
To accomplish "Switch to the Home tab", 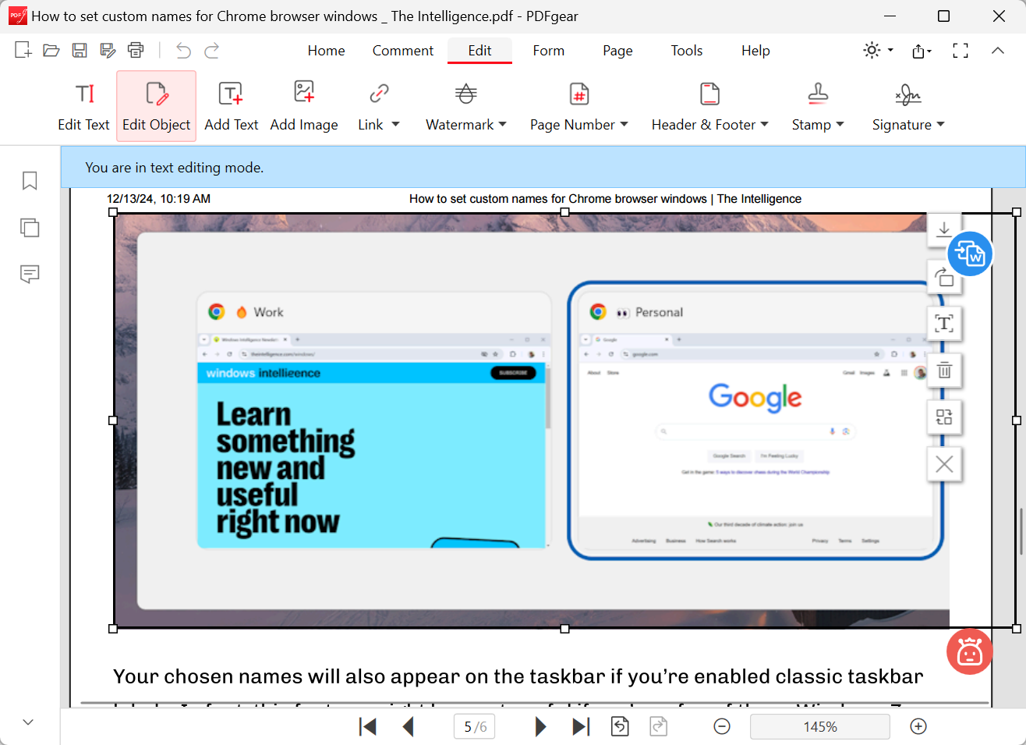I will 326,51.
